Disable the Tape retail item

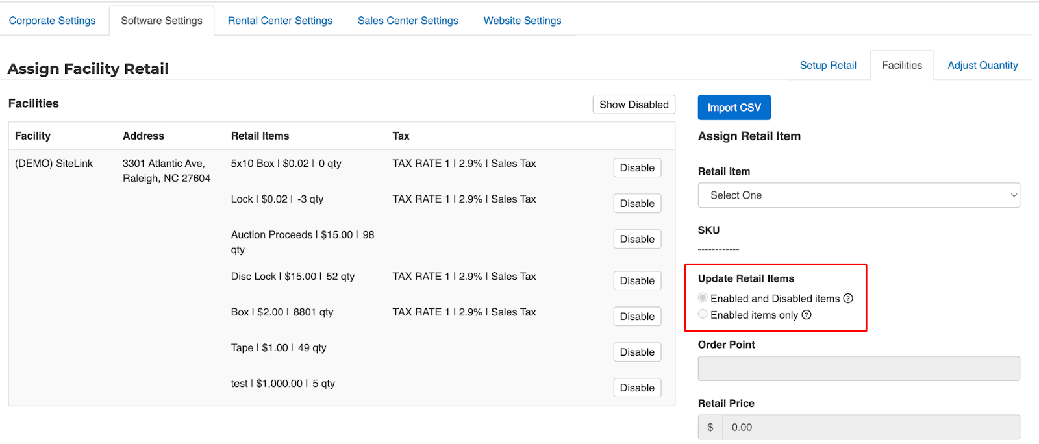[637, 352]
